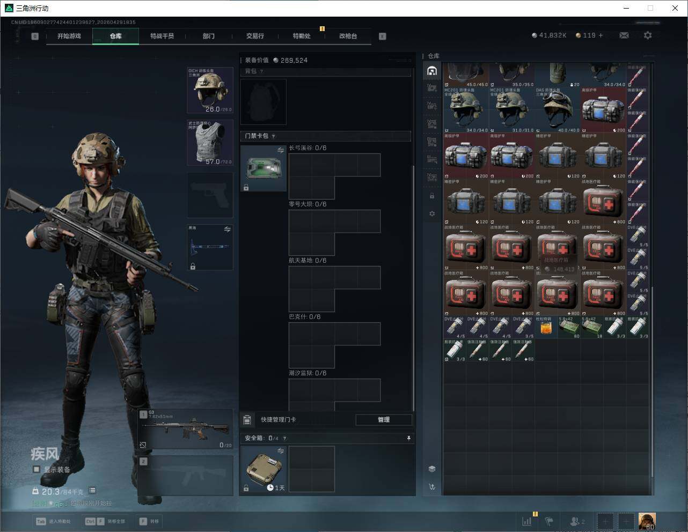Click the left arrow key icon before 开始游戏
Viewport: 688px width, 532px height.
(35, 36)
